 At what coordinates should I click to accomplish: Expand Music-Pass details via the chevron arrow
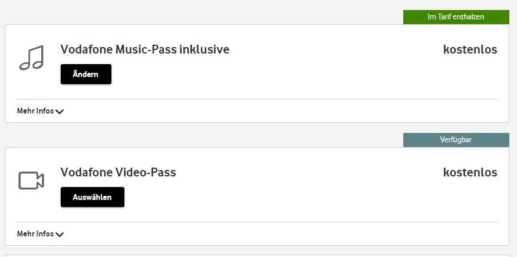click(x=60, y=112)
